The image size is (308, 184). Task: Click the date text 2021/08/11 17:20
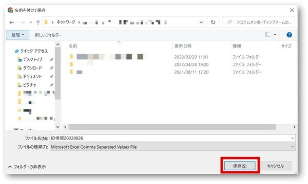coord(191,72)
